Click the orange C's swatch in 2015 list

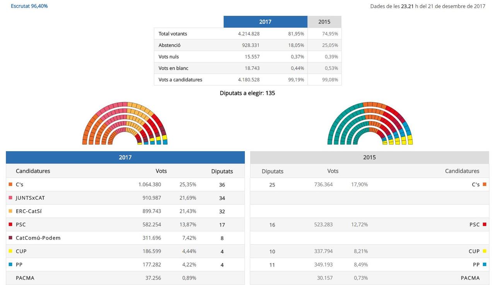pyautogui.click(x=485, y=184)
